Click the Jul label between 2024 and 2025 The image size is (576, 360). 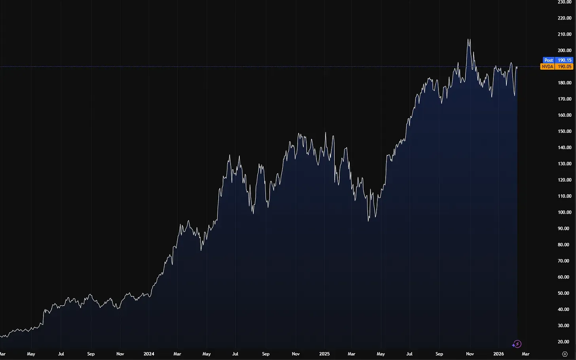tap(235, 354)
